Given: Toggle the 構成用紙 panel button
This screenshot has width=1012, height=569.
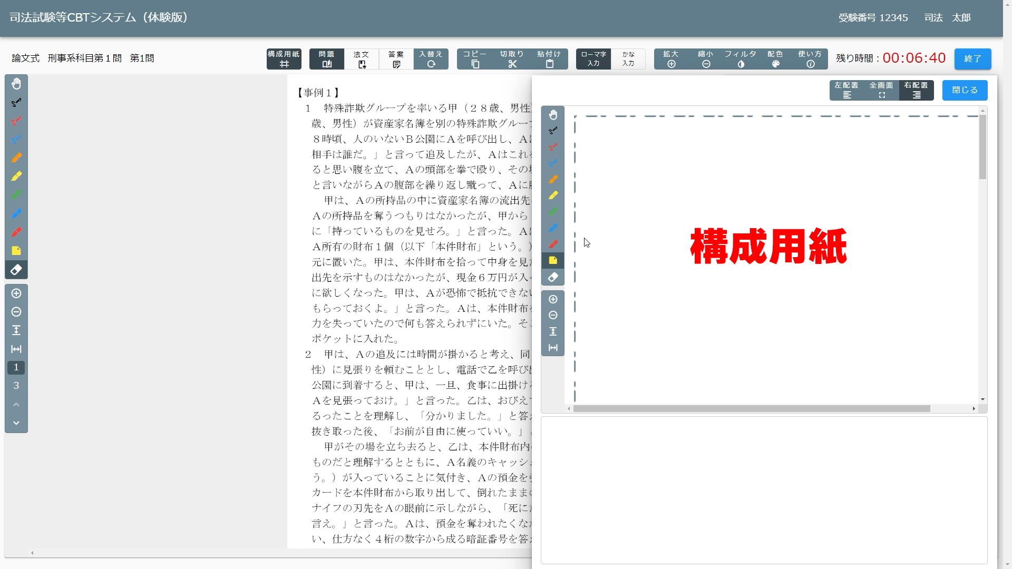Looking at the screenshot, I should coord(284,59).
